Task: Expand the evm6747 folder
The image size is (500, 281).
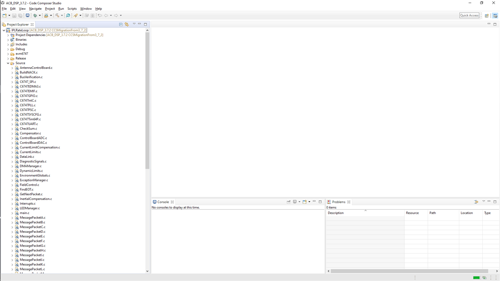Action: pos(8,54)
